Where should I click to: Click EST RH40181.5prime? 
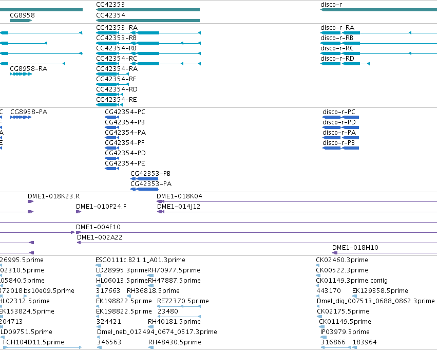[151, 327]
